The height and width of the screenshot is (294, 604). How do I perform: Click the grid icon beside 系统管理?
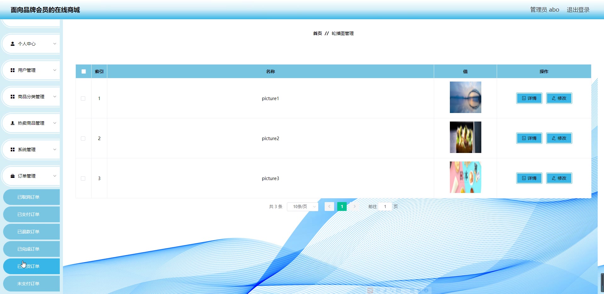click(x=13, y=150)
